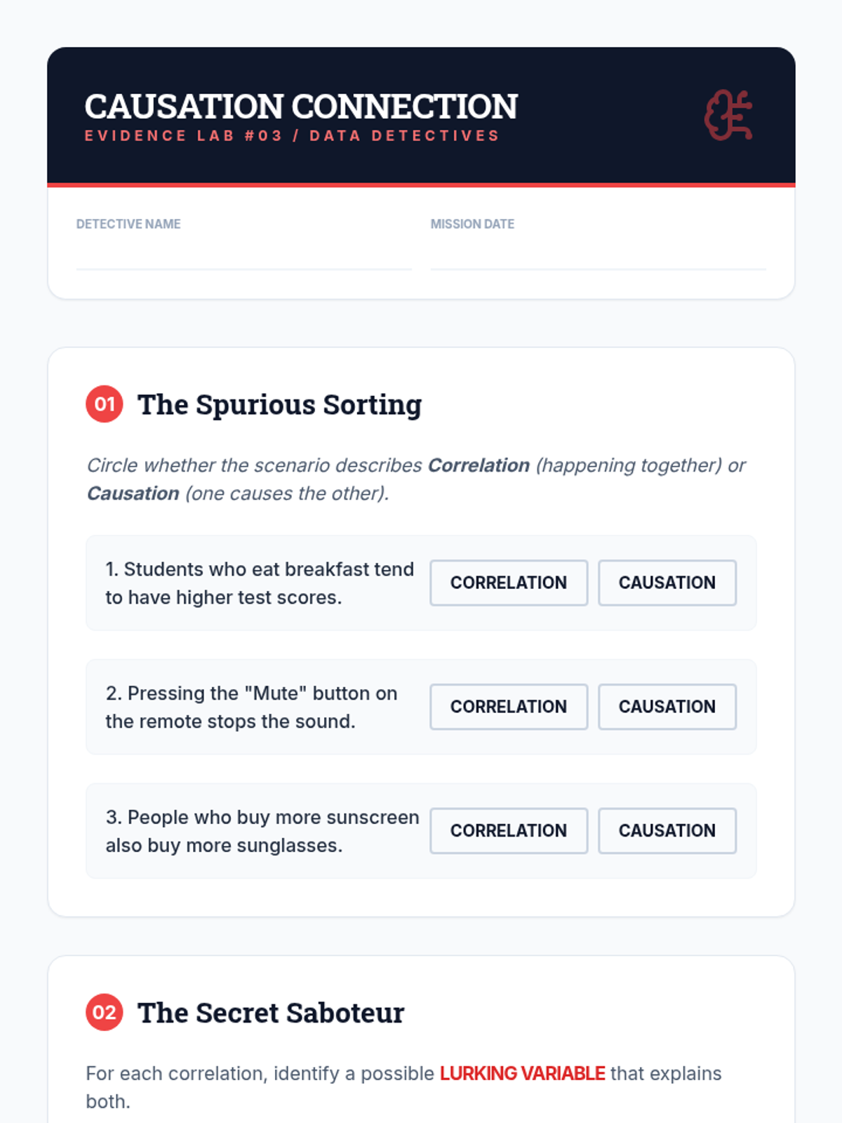Pick CAUSATION for the sunscreen scenario
The image size is (842, 1123).
point(667,831)
